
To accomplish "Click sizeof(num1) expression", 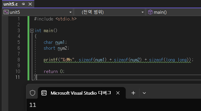I will 93,60.
